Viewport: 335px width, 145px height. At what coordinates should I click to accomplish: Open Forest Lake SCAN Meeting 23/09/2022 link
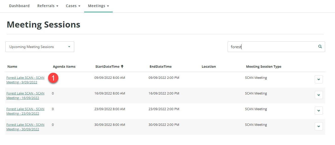[25, 111]
